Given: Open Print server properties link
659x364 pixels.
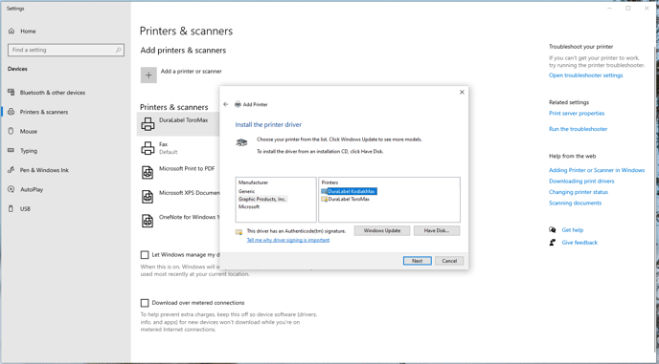Looking at the screenshot, I should [x=577, y=114].
